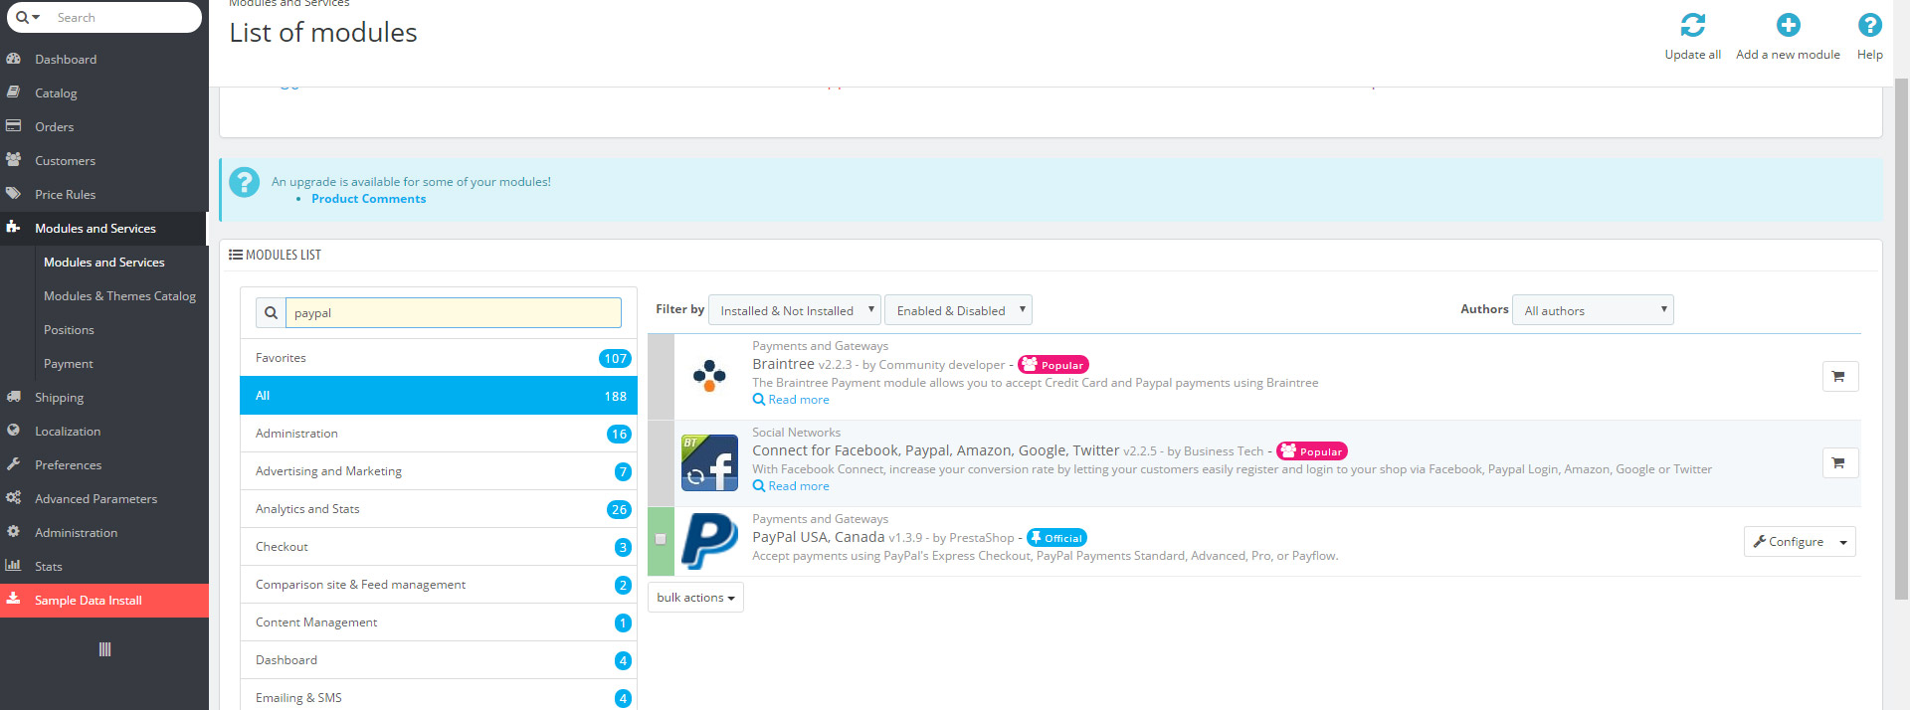
Task: Click the magnifier icon beside module search
Action: [x=271, y=313]
